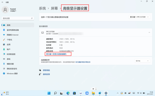Go back to 系统 breadcrumb
Screen dimensions: 155x96
(43, 8)
